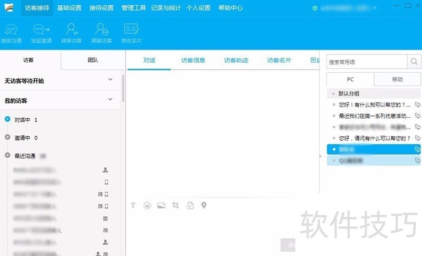Click the location pin icon
Screen dimensions: 422x256
pyautogui.click(x=204, y=205)
